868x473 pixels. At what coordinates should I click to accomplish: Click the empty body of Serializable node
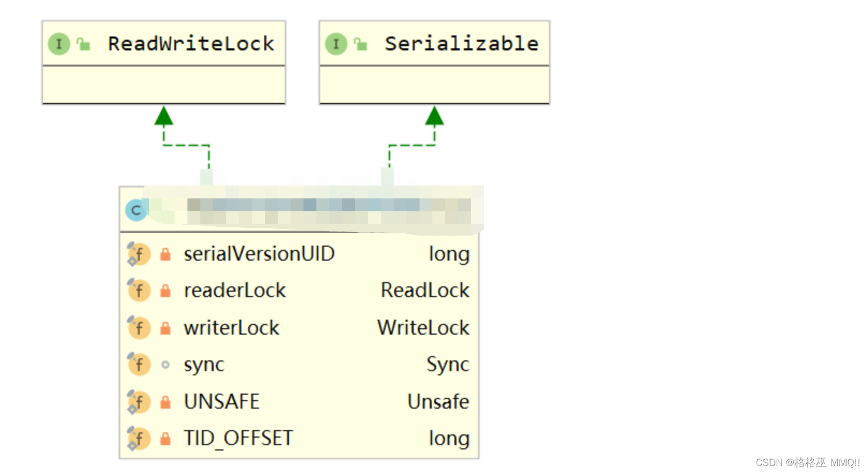(x=435, y=85)
